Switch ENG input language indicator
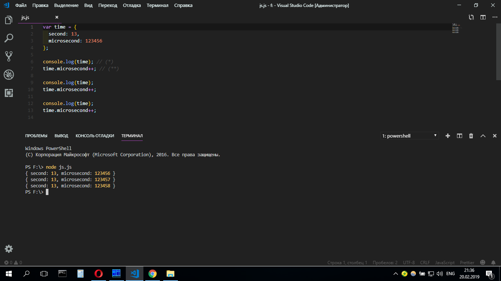The height and width of the screenshot is (281, 501). coord(451,274)
